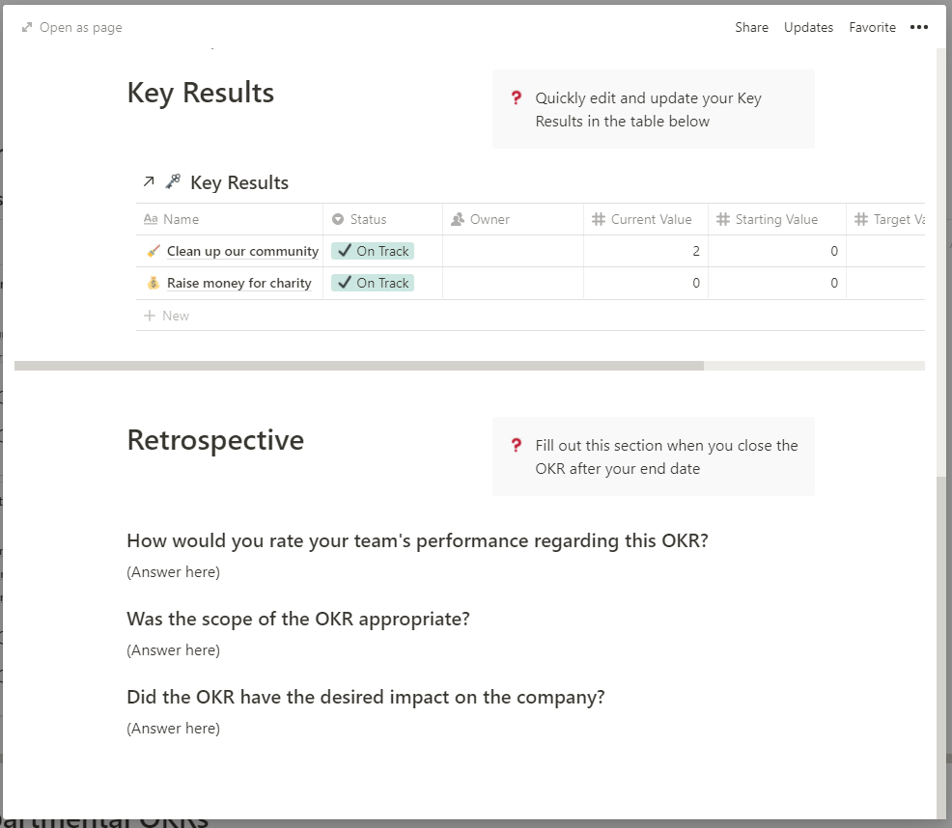The width and height of the screenshot is (952, 828).
Task: Open the Starting Value column header options
Action: click(x=776, y=219)
